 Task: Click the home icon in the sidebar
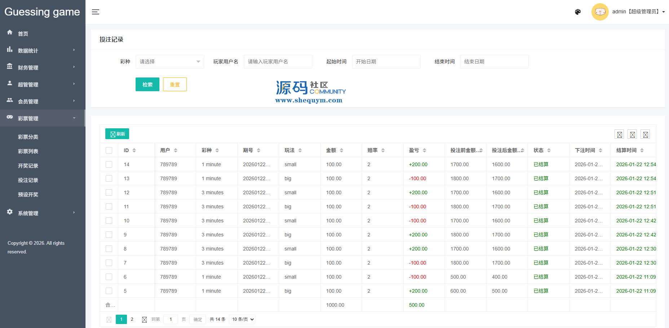coord(10,32)
